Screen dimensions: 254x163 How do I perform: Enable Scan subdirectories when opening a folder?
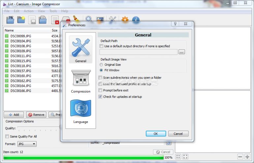(100, 78)
